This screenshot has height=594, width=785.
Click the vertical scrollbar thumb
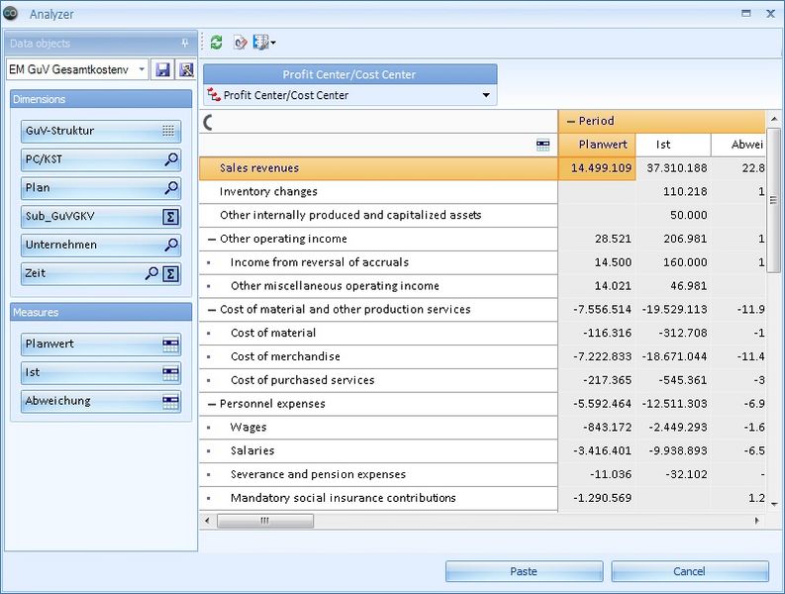pyautogui.click(x=774, y=200)
